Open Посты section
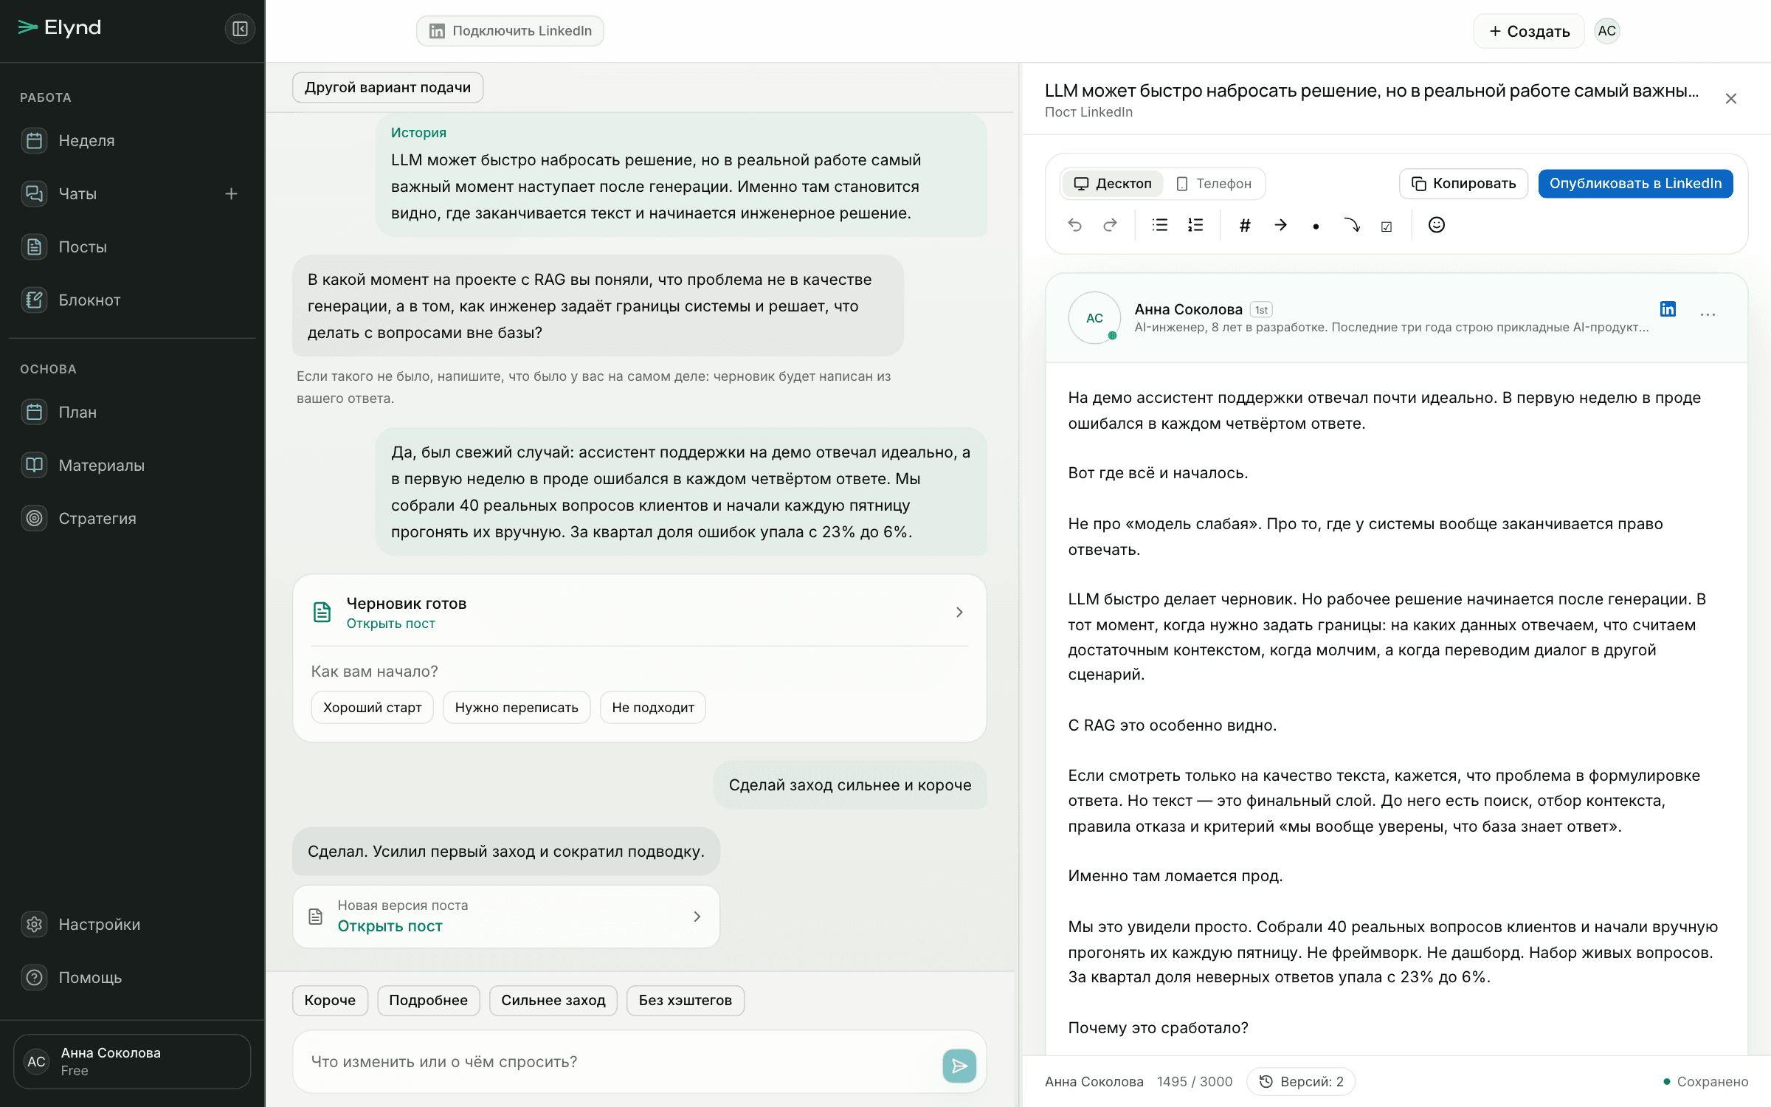The height and width of the screenshot is (1107, 1771). click(x=132, y=246)
